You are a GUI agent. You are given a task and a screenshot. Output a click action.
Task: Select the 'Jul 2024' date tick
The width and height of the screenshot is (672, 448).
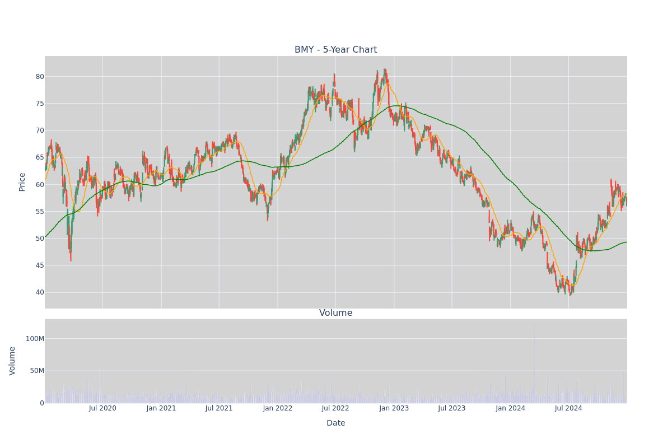(568, 408)
